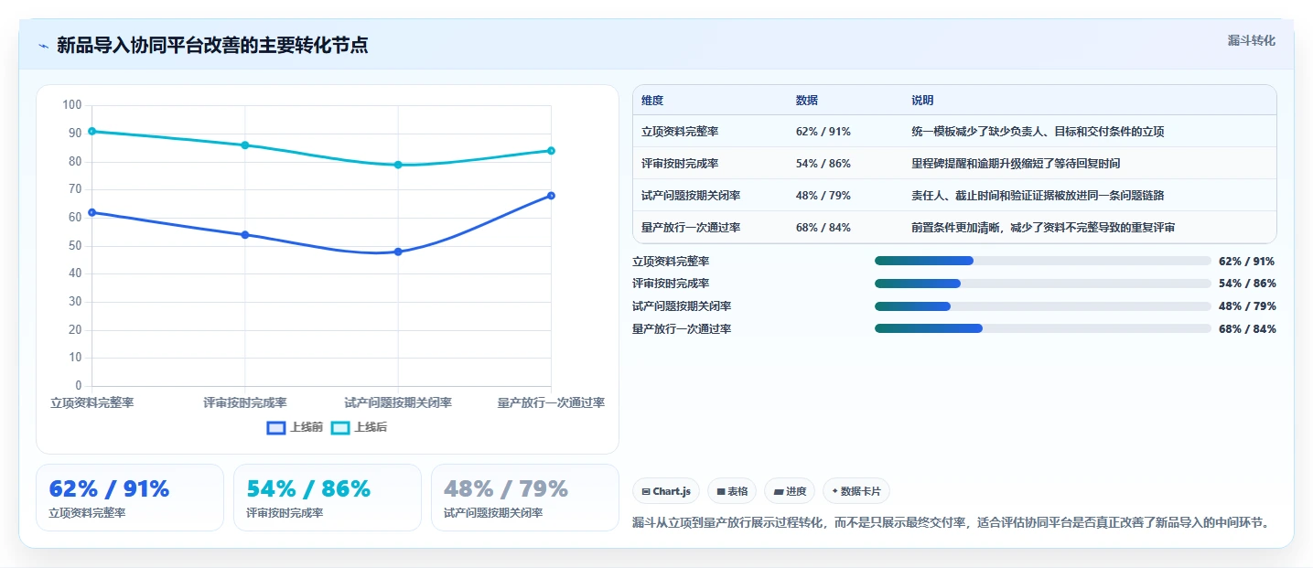The image size is (1313, 568).
Task: Click the footer note starting 漏斗从立项
Action: point(952,523)
